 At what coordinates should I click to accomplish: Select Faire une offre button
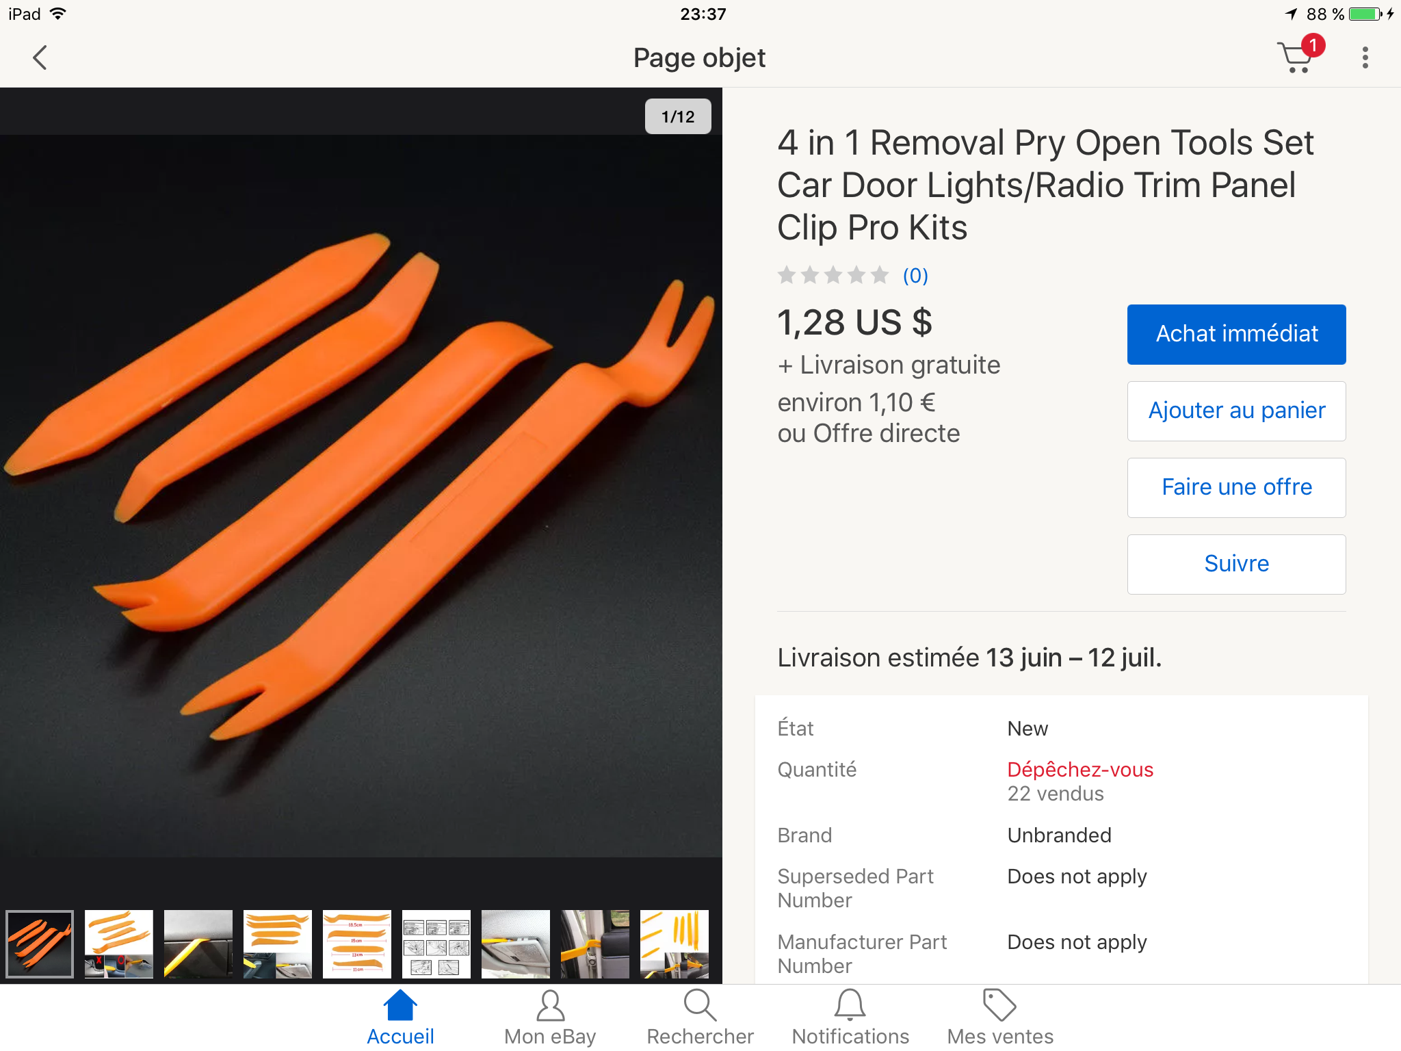[1236, 488]
